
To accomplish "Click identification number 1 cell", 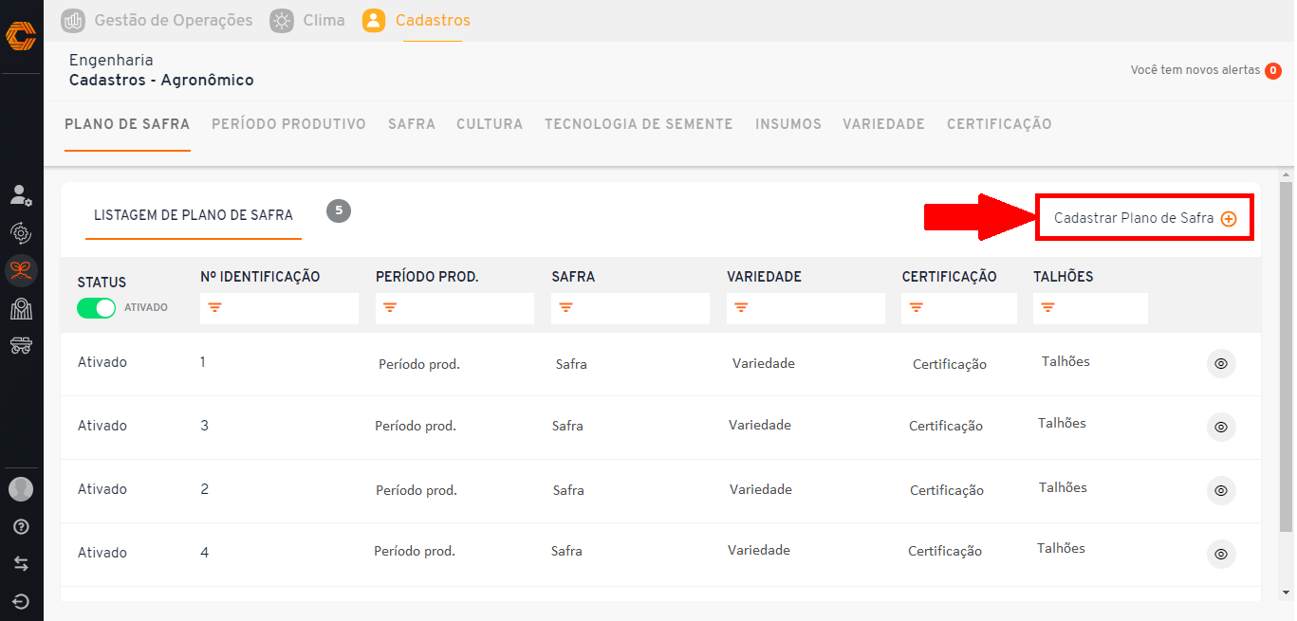I will pyautogui.click(x=203, y=362).
